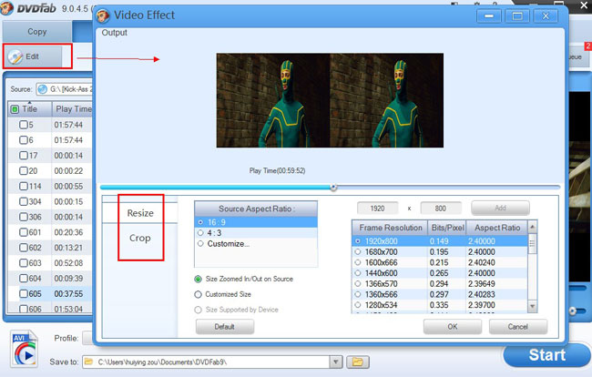592x377 pixels.
Task: Click the output video preview image
Action: pyautogui.click(x=330, y=100)
